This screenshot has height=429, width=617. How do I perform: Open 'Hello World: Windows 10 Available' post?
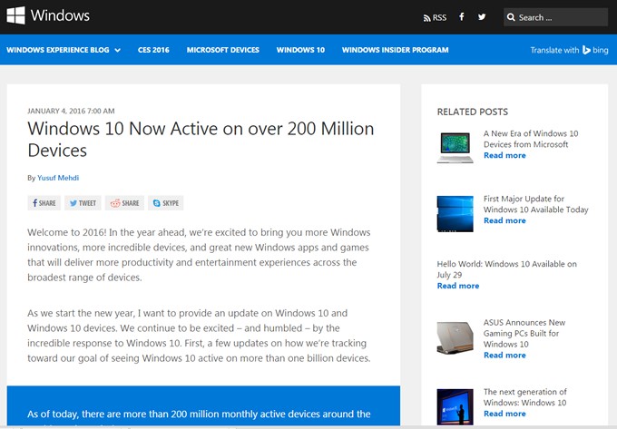pyautogui.click(x=507, y=269)
